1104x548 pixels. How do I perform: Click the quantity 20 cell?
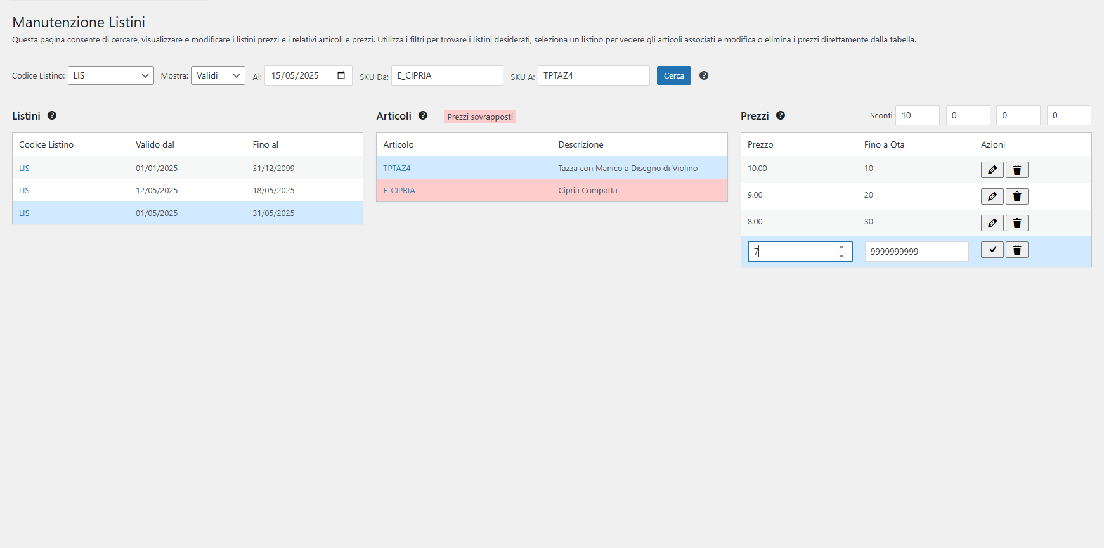pyautogui.click(x=869, y=194)
